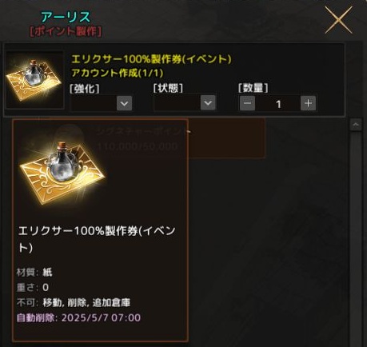
Task: Click the 強化 combo box field
Action: point(101,103)
